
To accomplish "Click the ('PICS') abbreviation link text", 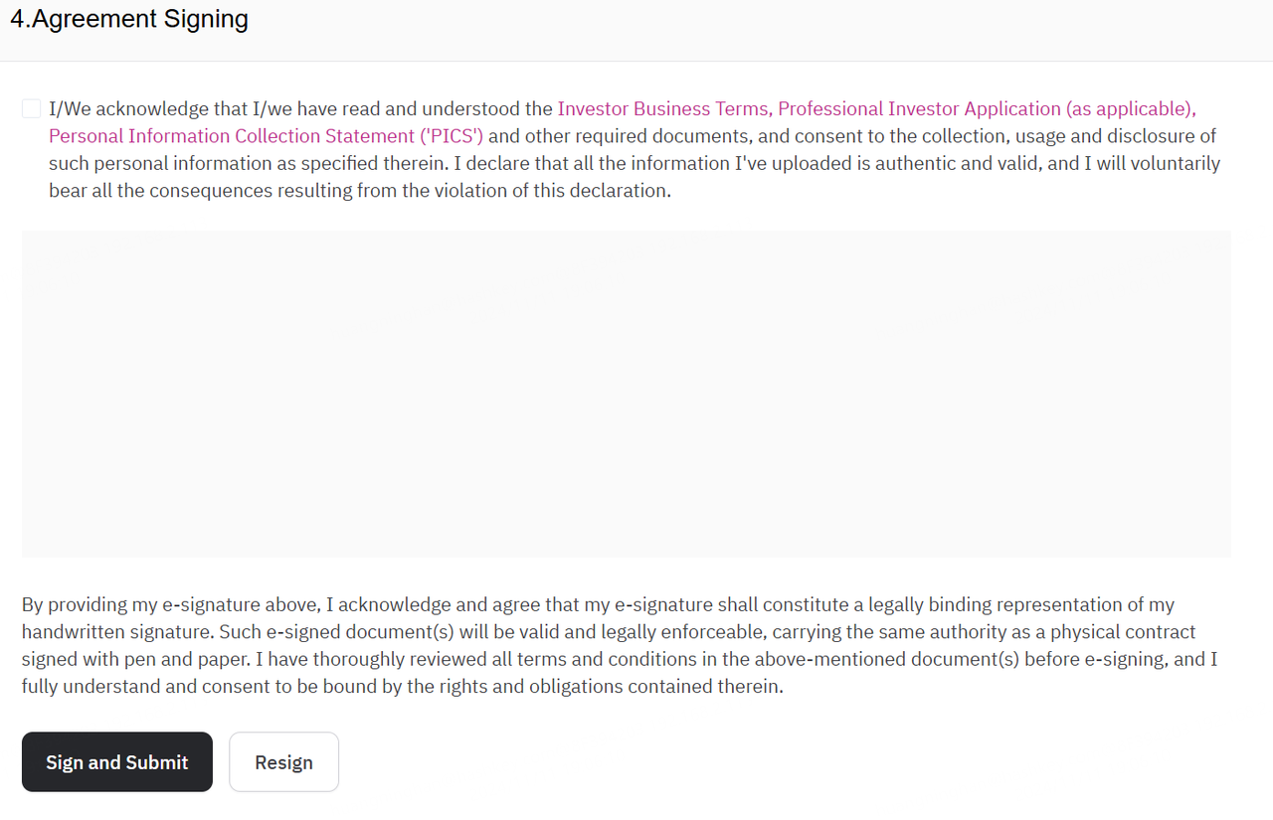I will [x=451, y=136].
